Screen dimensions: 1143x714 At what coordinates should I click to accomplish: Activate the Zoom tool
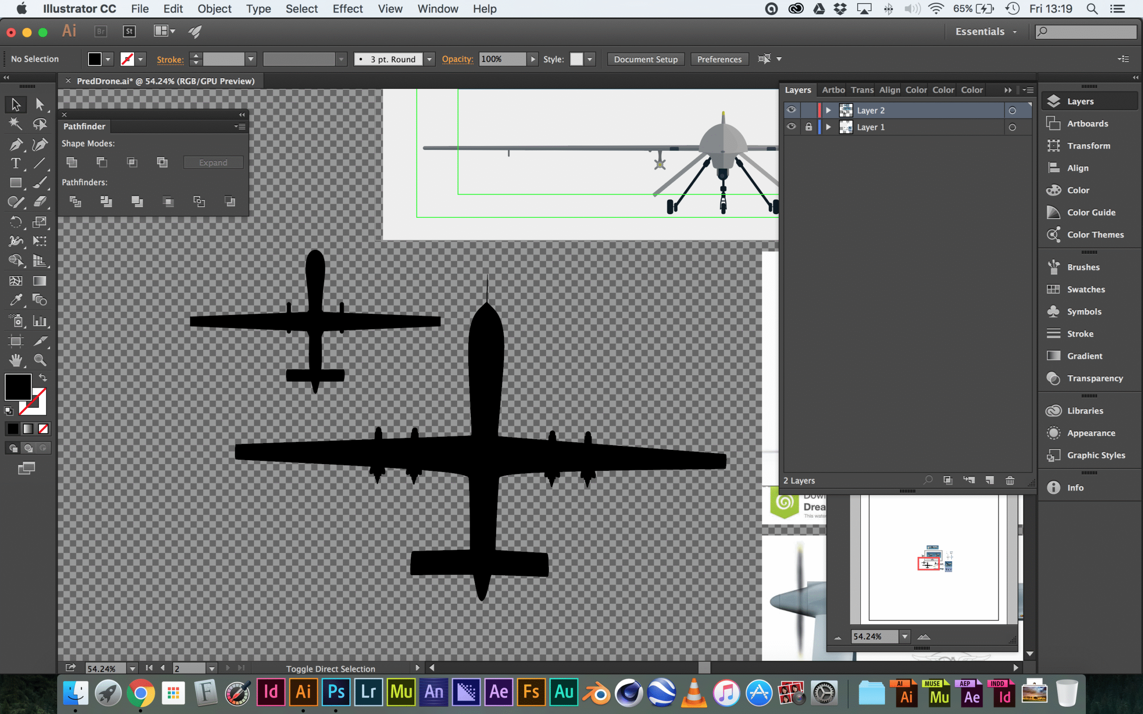click(x=40, y=360)
